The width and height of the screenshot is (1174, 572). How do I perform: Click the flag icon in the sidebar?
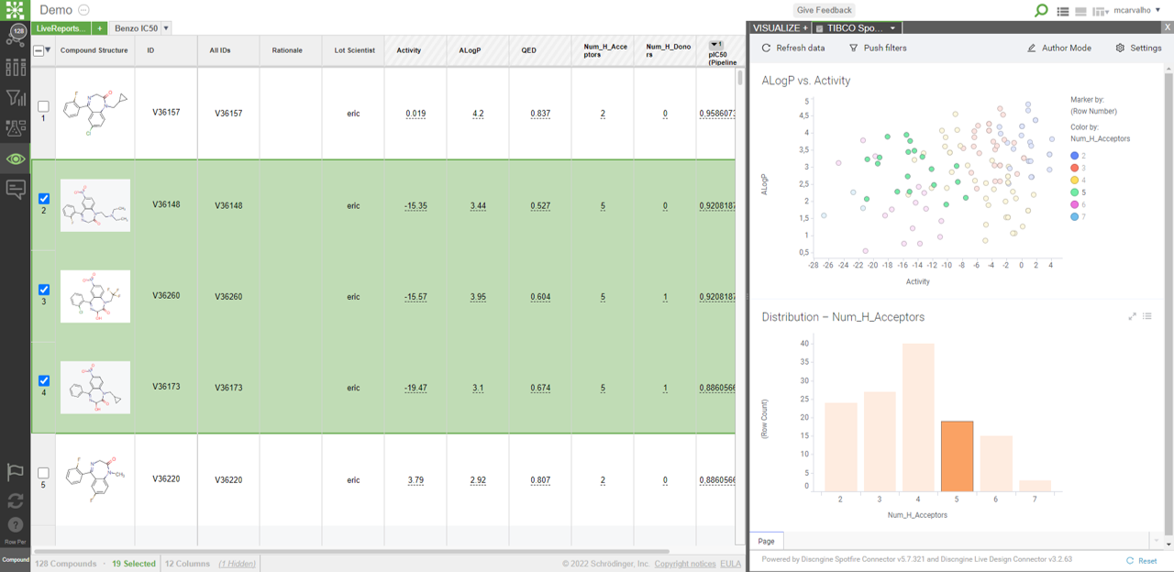(x=16, y=472)
